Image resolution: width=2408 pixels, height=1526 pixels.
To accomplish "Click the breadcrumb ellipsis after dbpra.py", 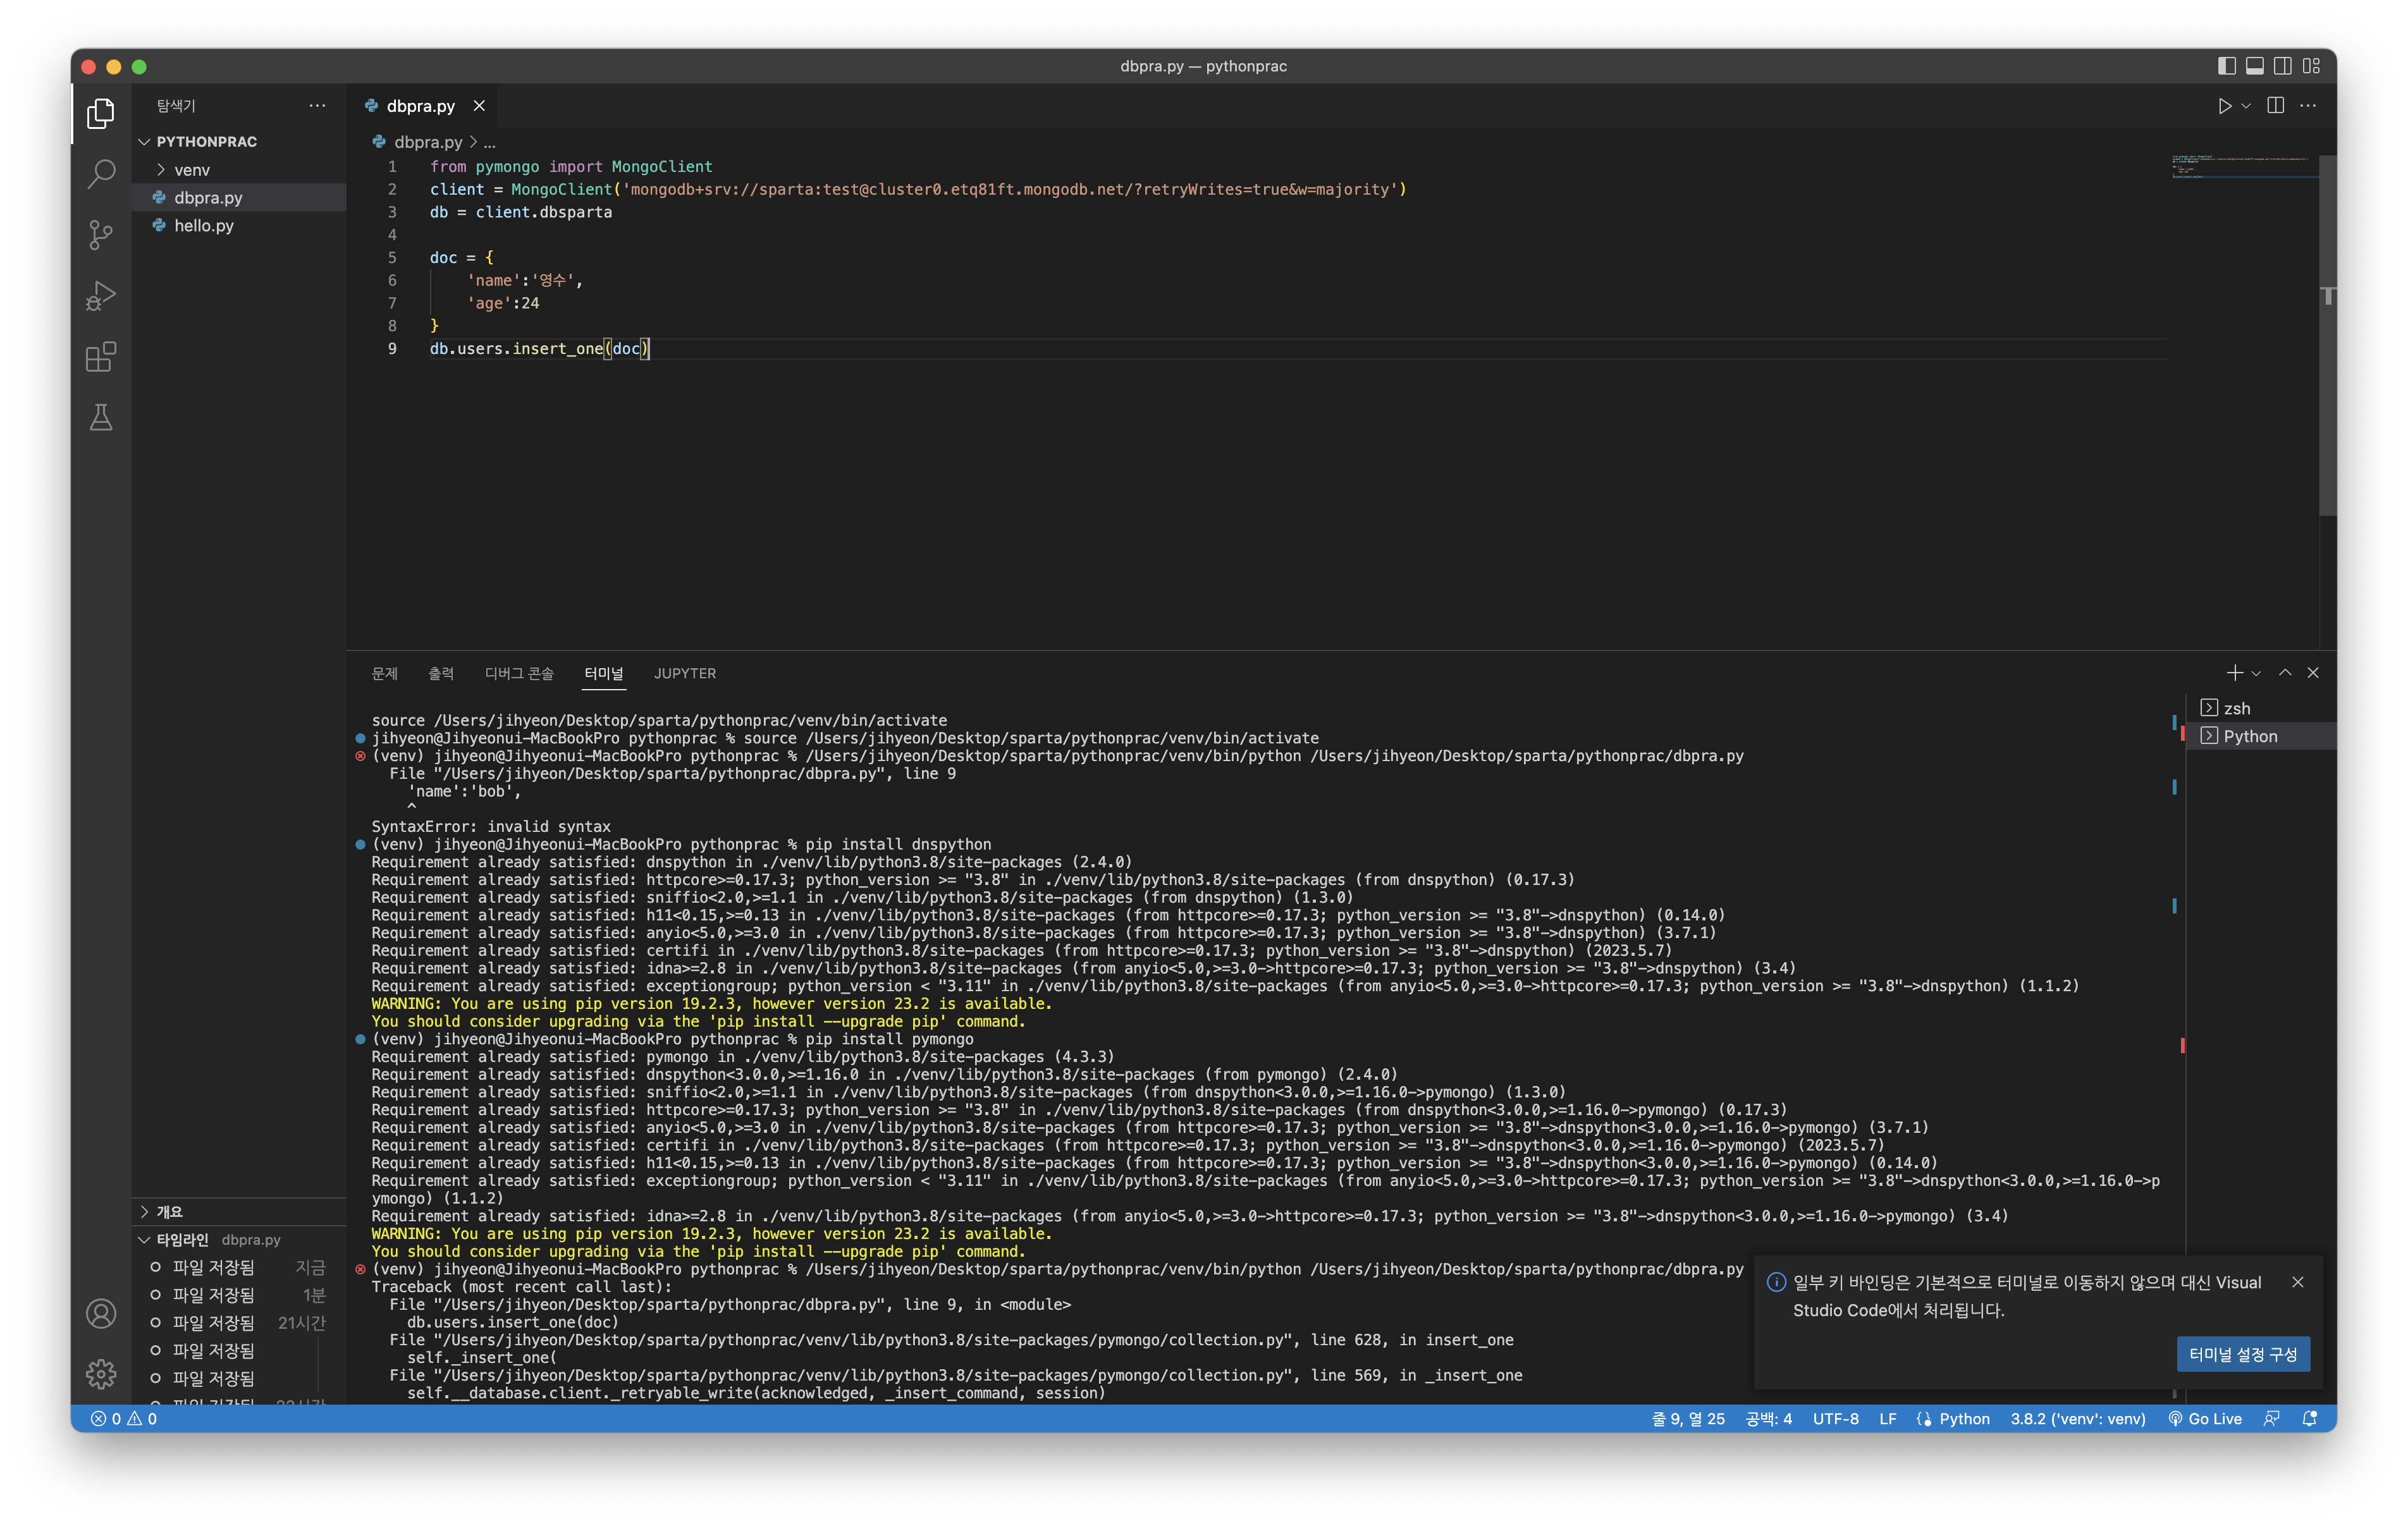I will click(x=490, y=142).
